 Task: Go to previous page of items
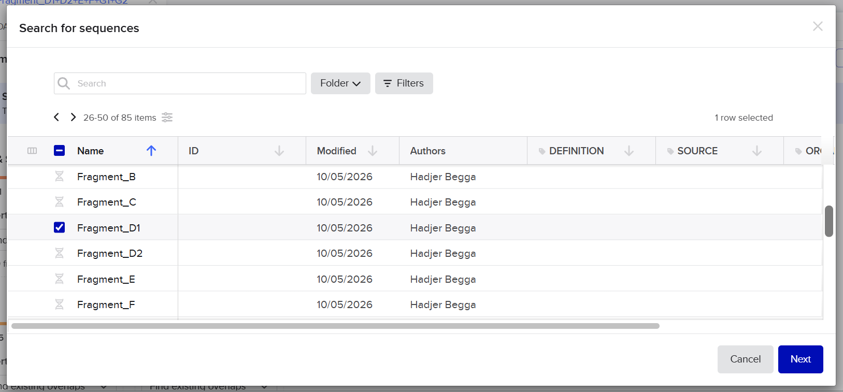(56, 118)
